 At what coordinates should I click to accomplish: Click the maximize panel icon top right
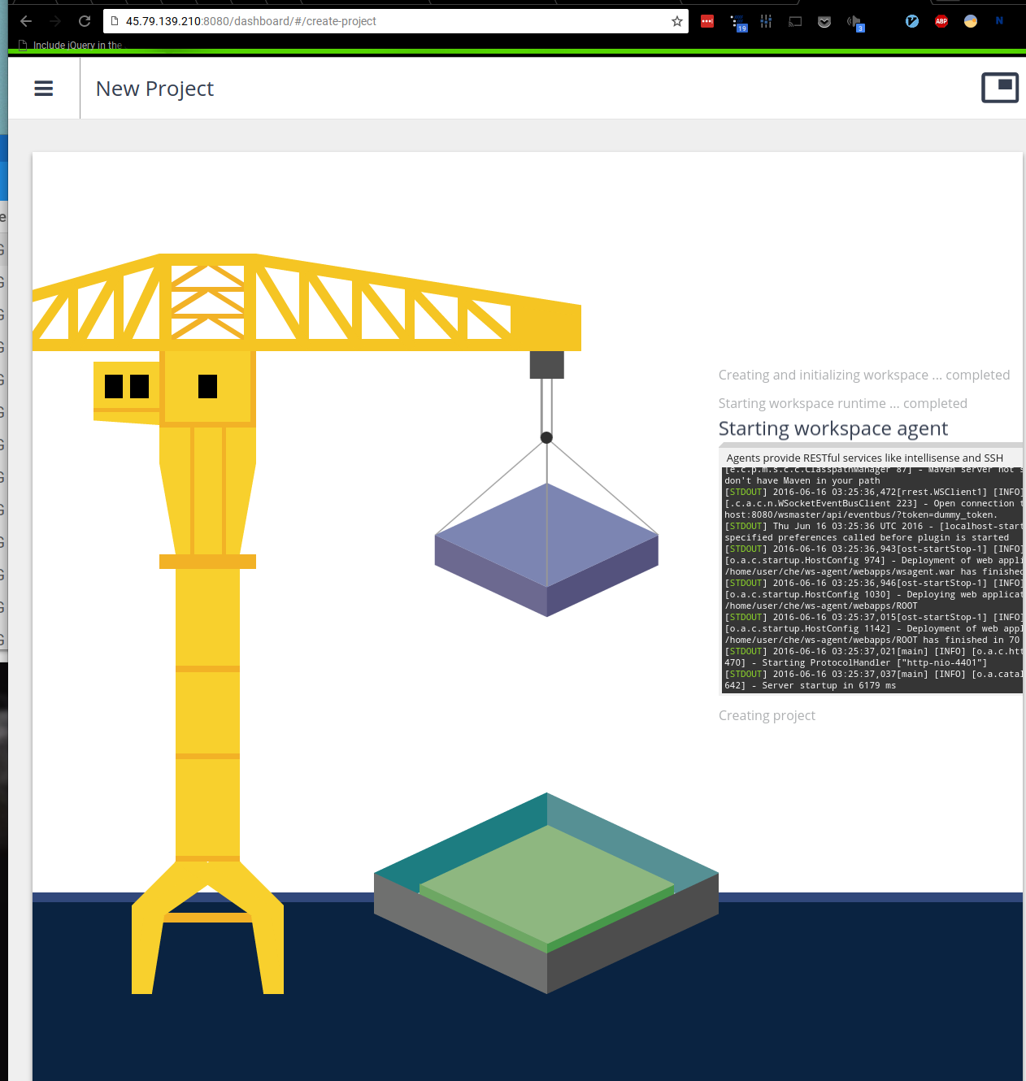[x=1000, y=87]
